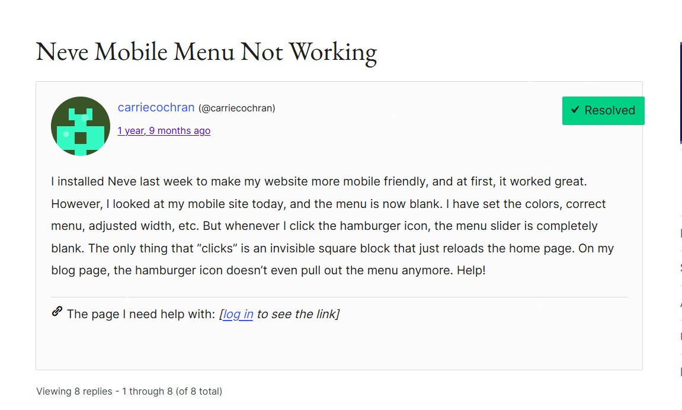Image resolution: width=682 pixels, height=410 pixels.
Task: Click the word 'Resolved' on the badge
Action: click(610, 110)
